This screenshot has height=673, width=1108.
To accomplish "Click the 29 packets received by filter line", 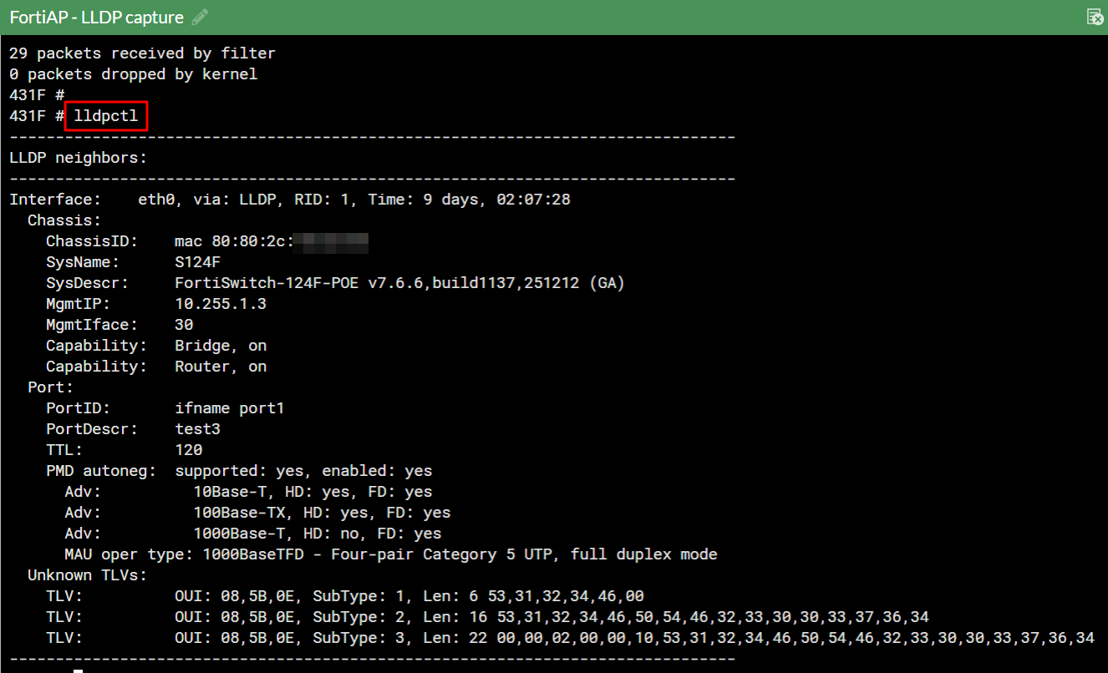I will tap(142, 53).
